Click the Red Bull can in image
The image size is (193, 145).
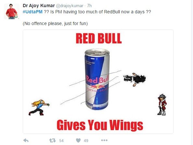click(x=97, y=79)
